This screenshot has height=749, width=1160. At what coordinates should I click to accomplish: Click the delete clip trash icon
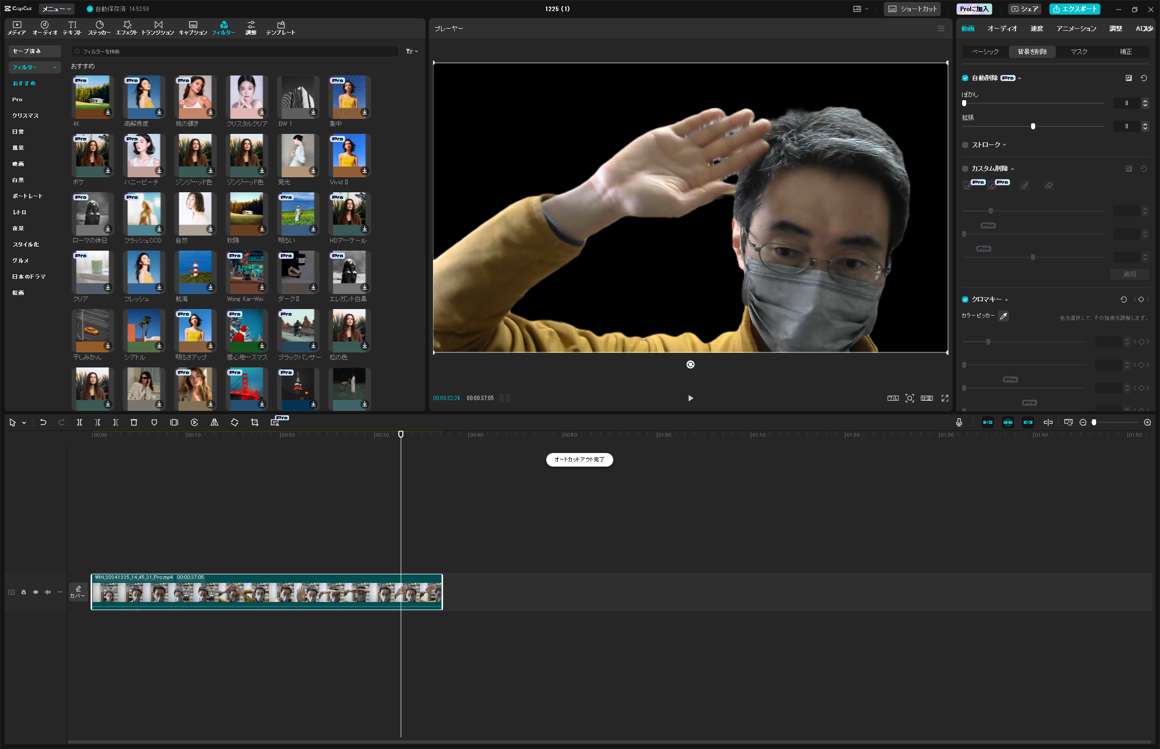coord(134,422)
